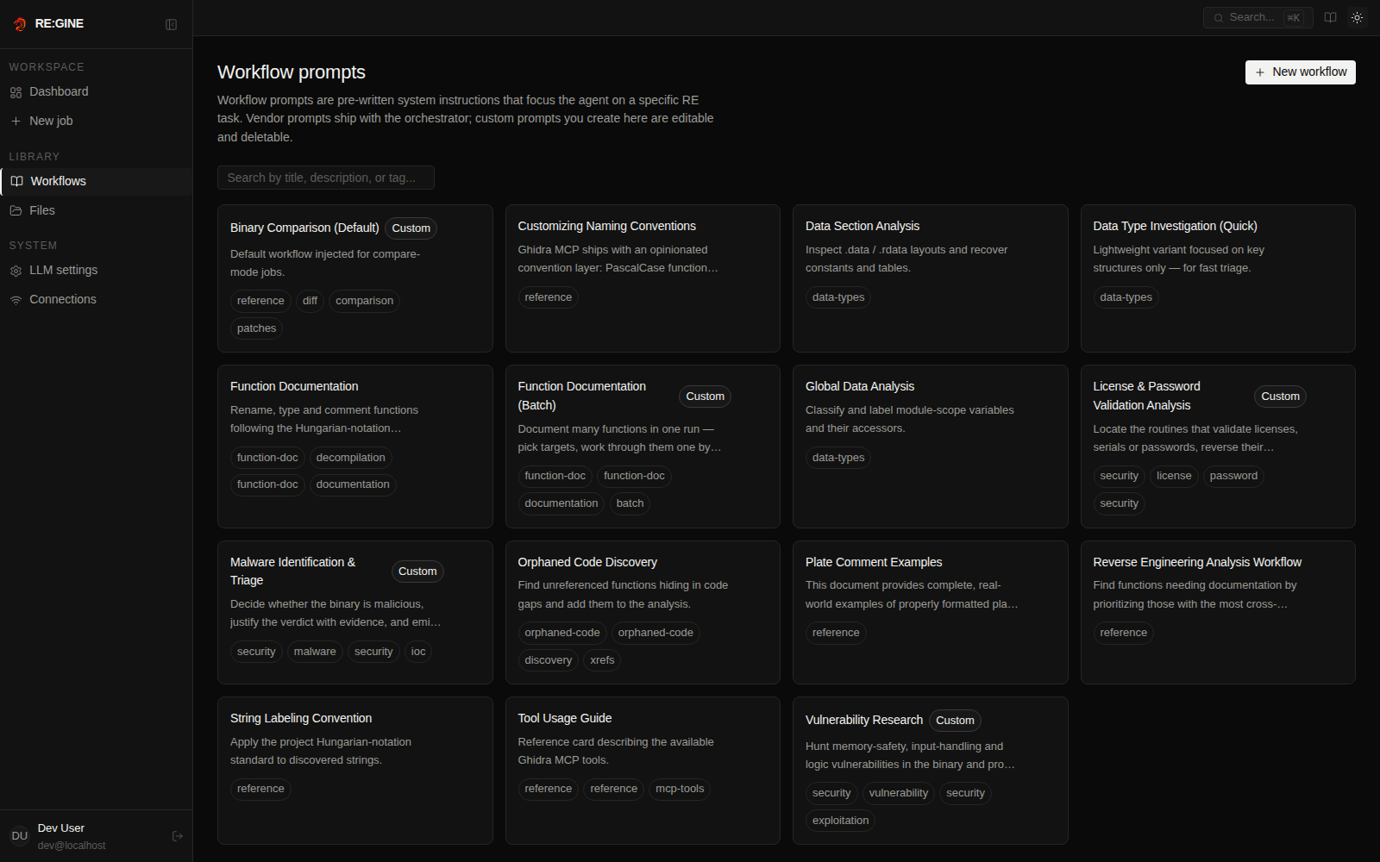Screen dimensions: 1380x862
Task: Click the license tag
Action: coord(1174,476)
